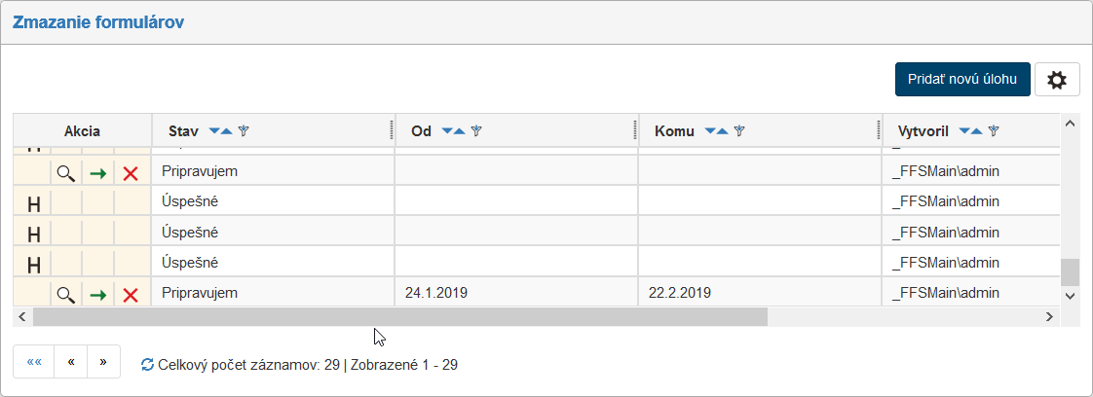Go to the previous page with « button
The image size is (1093, 397).
(x=71, y=361)
